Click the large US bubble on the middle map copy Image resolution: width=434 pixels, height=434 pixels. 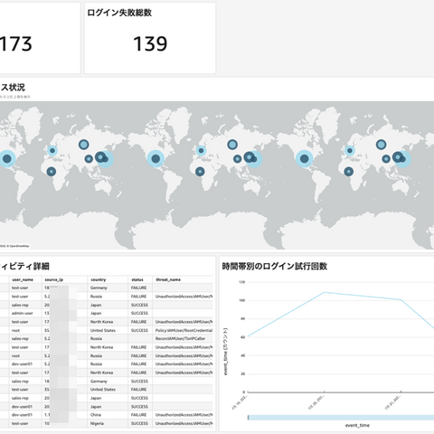tap(156, 158)
